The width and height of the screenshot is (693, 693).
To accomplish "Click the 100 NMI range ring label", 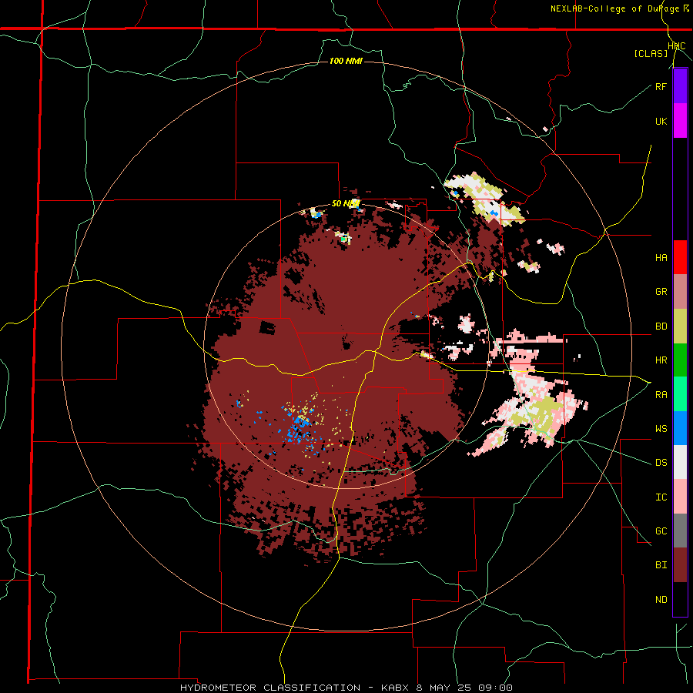I will point(346,61).
